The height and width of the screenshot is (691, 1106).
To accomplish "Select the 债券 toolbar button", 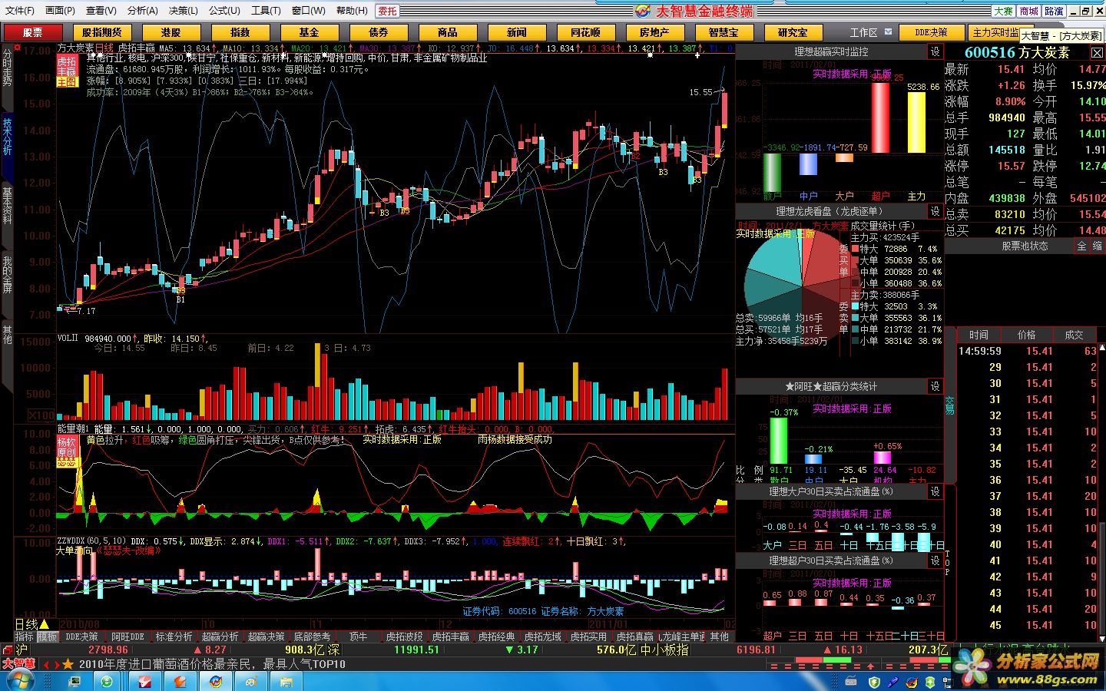I will tap(379, 32).
